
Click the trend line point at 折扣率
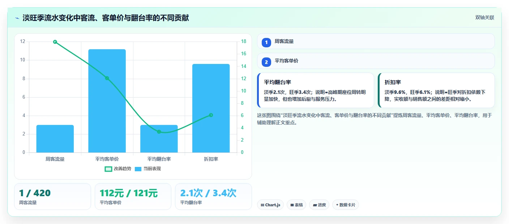(211, 115)
